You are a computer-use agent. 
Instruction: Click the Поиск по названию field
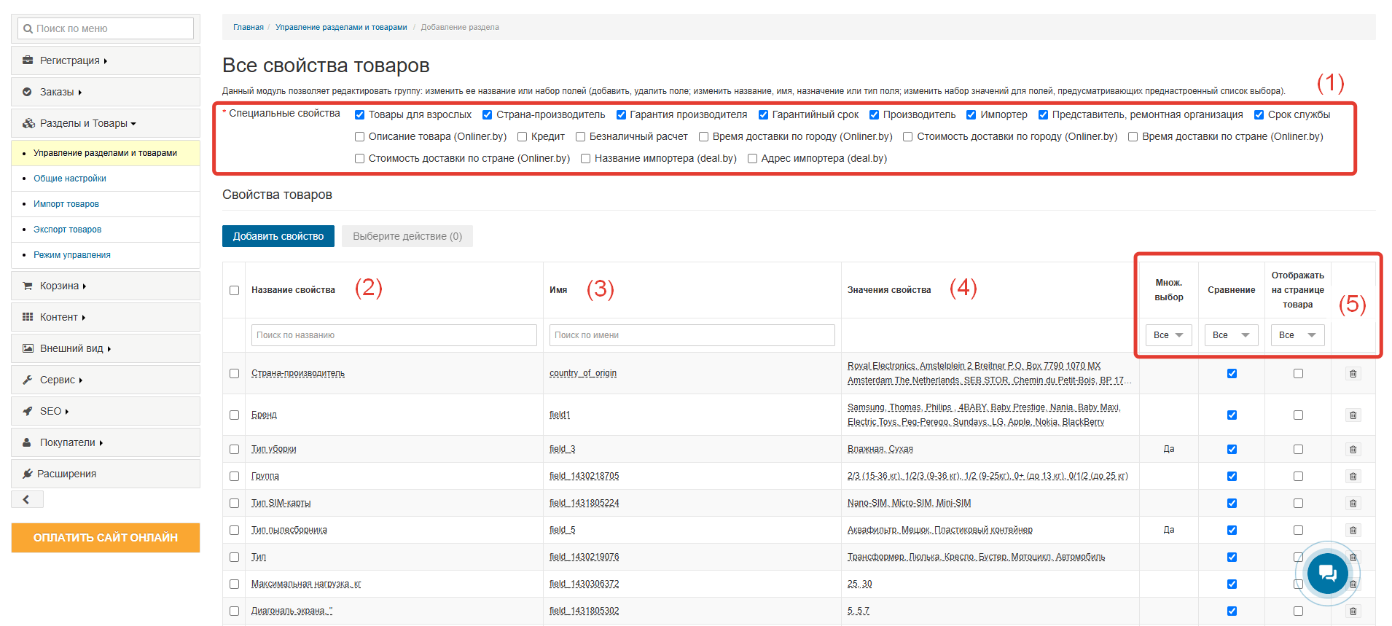394,335
